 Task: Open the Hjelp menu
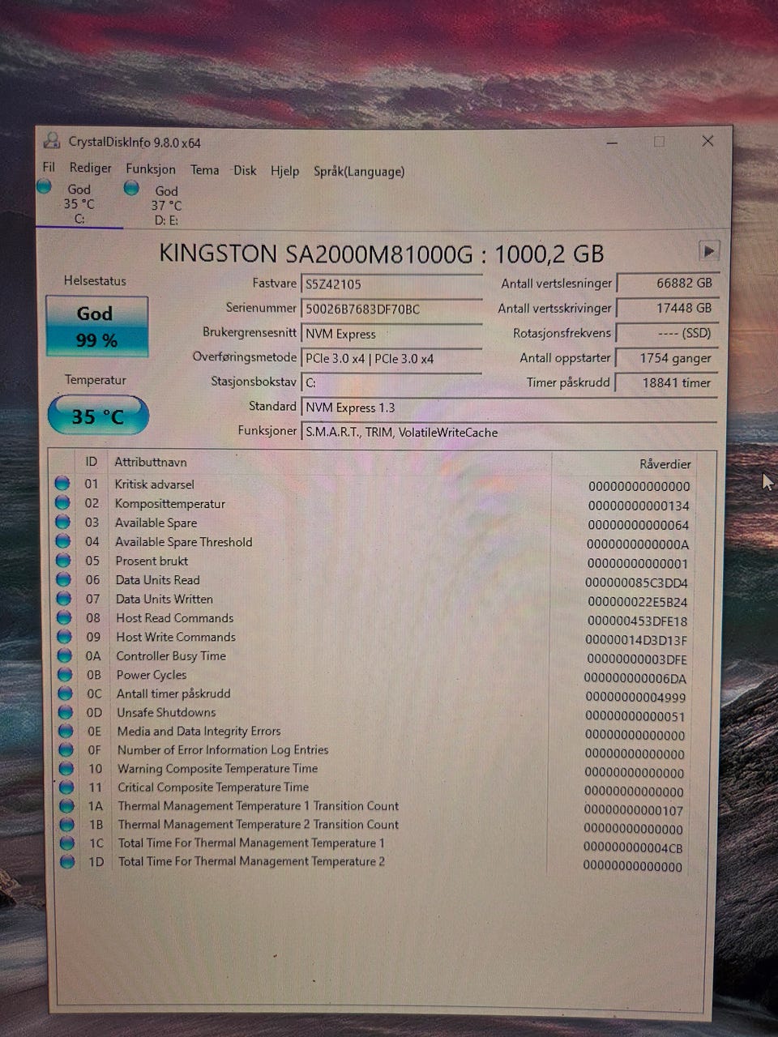pyautogui.click(x=284, y=171)
